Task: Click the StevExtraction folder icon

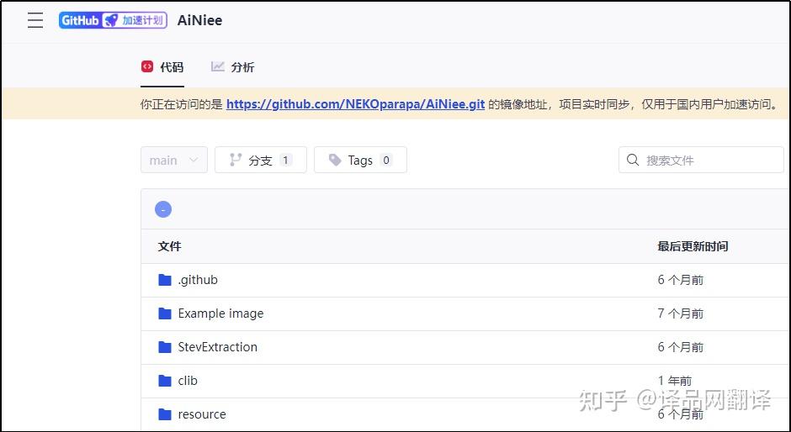Action: pyautogui.click(x=165, y=347)
